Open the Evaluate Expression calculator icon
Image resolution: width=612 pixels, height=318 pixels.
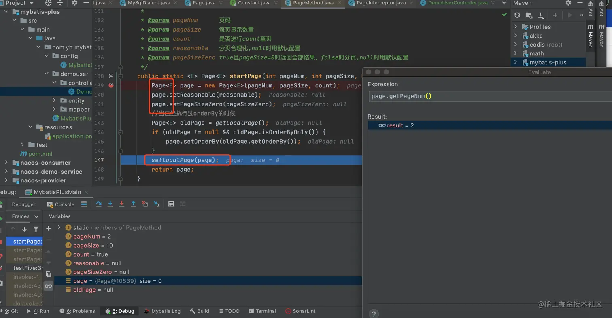(171, 204)
